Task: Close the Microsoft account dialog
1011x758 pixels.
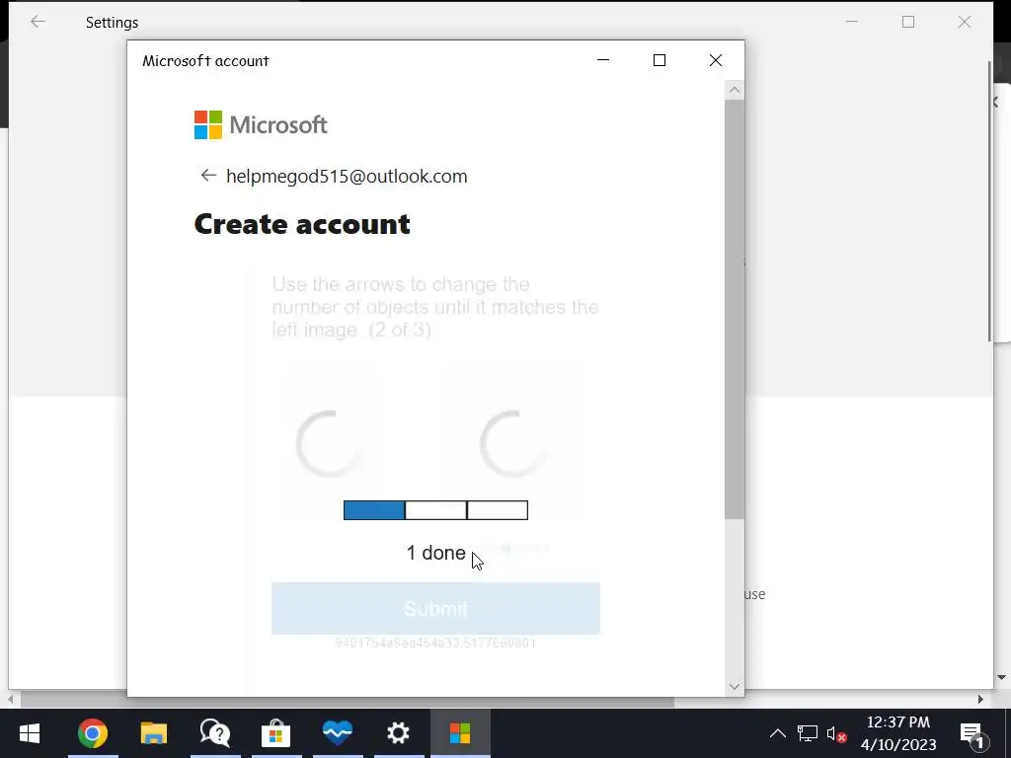Action: point(716,60)
